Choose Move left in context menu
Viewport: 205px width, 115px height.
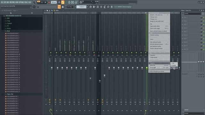point(159,65)
